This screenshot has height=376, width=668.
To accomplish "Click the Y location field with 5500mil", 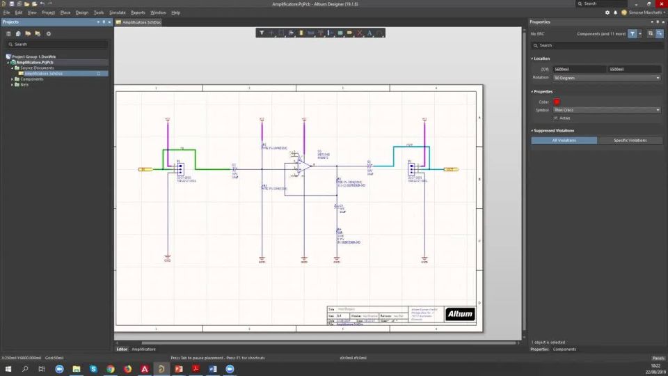I will point(635,69).
